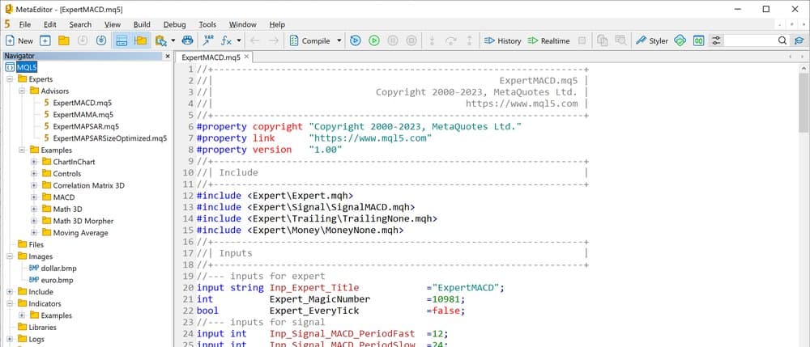Open dropdown arrow next to fx icon
Screen dimensions: 810x347
pos(239,40)
